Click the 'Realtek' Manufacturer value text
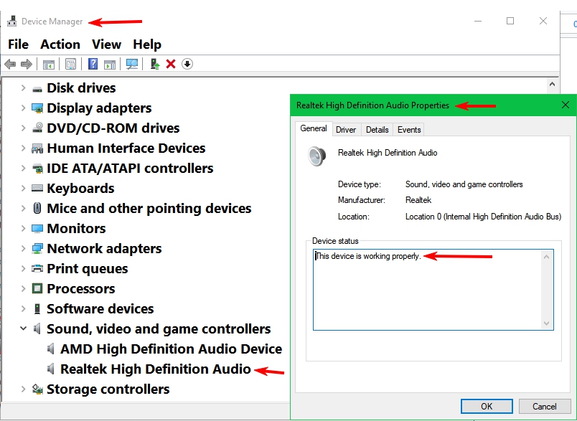Viewport: 577px width, 421px height. (418, 200)
